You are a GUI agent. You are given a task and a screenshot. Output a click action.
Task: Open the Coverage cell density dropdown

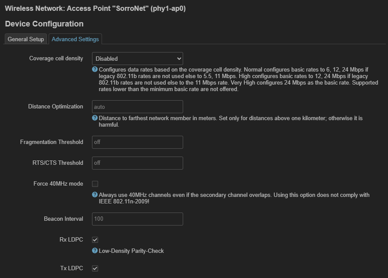(x=137, y=59)
